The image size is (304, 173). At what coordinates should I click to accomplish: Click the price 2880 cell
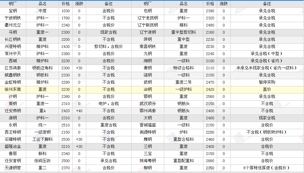[210, 161]
